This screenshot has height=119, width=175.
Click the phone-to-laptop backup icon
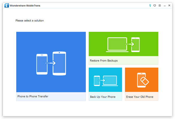pyautogui.click(x=106, y=81)
